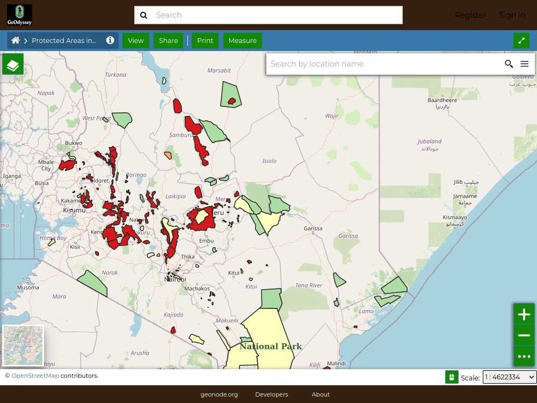The width and height of the screenshot is (537, 403).
Task: Click the home breadcrumb icon
Action: [x=16, y=40]
